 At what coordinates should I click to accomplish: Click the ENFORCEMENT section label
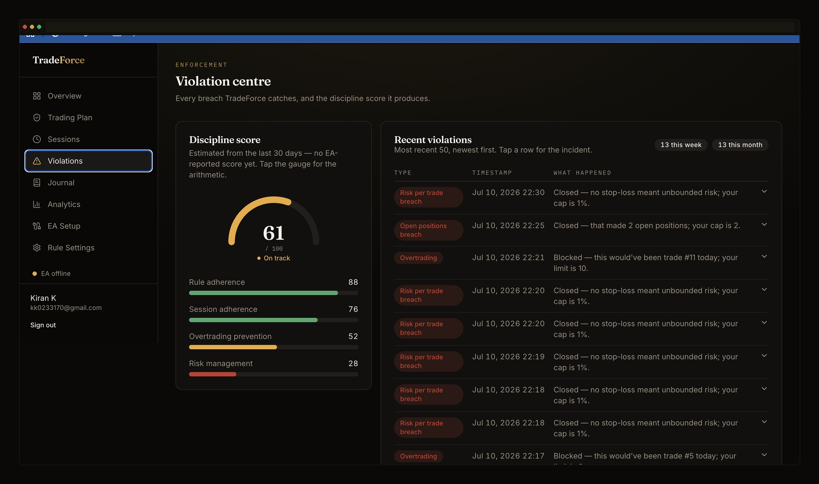201,65
